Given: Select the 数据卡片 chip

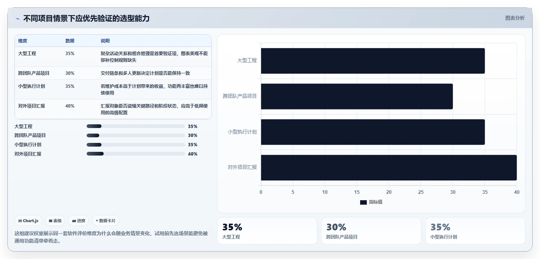Looking at the screenshot, I should point(106,221).
